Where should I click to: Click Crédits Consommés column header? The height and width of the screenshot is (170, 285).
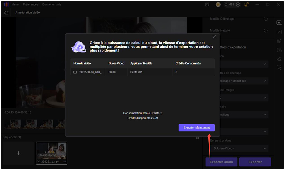click(188, 63)
